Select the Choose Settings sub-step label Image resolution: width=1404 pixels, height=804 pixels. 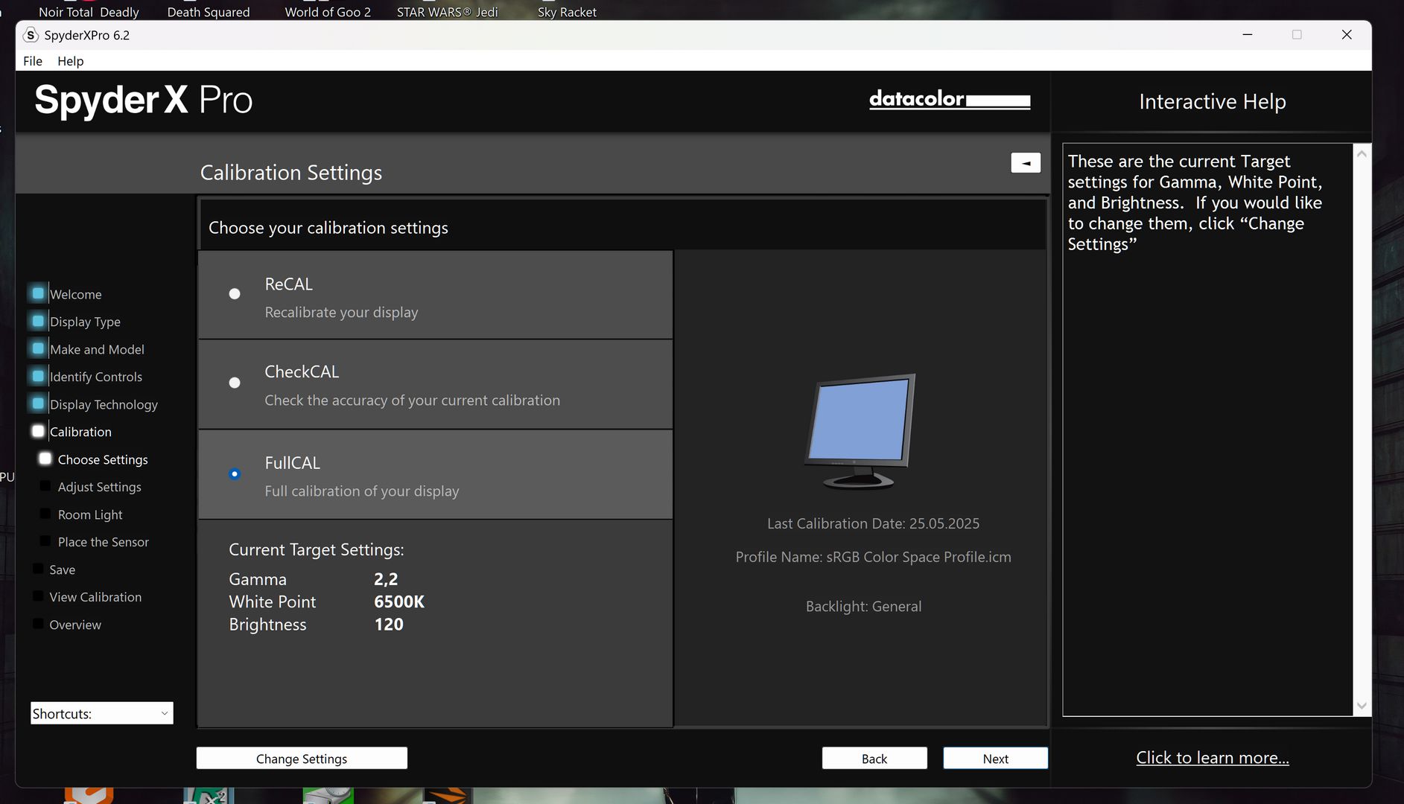pos(103,459)
